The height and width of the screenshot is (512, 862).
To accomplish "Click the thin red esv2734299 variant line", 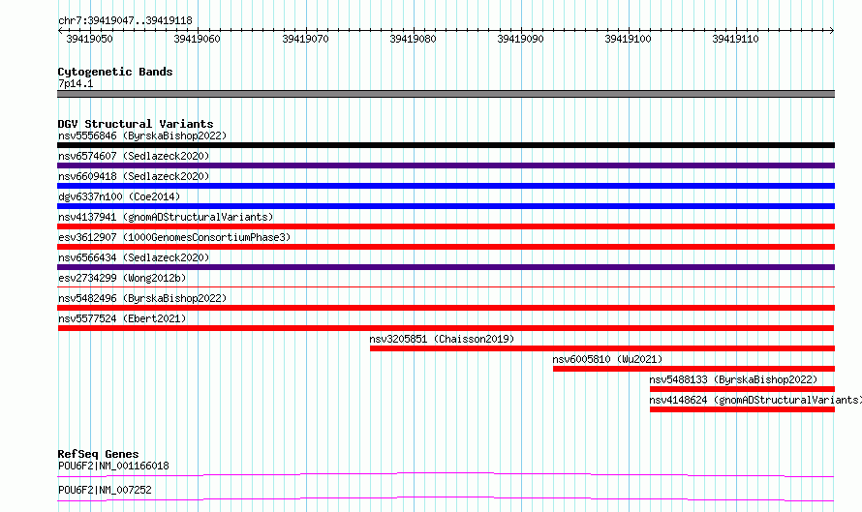I will (446, 286).
